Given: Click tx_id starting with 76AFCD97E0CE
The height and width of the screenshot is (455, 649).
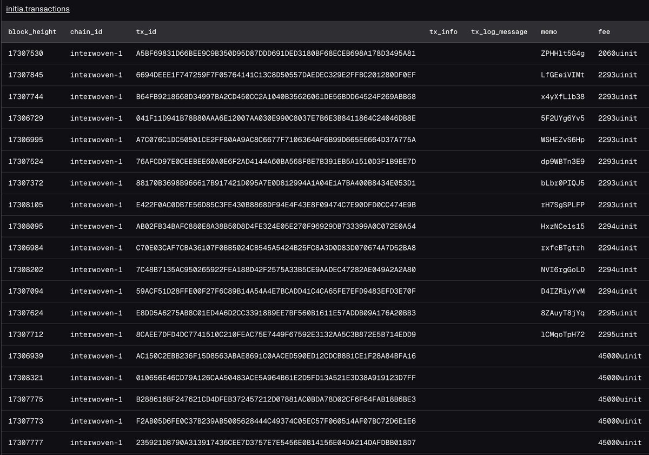Looking at the screenshot, I should click(276, 162).
